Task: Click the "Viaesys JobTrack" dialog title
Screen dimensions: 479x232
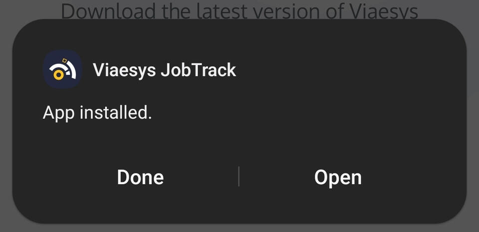Action: (164, 70)
